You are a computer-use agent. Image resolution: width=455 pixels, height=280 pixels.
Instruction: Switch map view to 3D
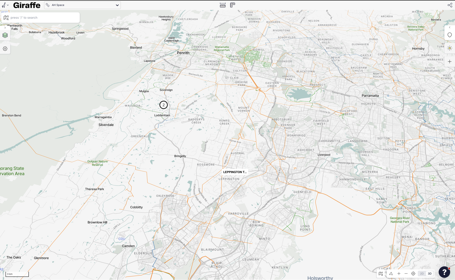tap(430, 274)
